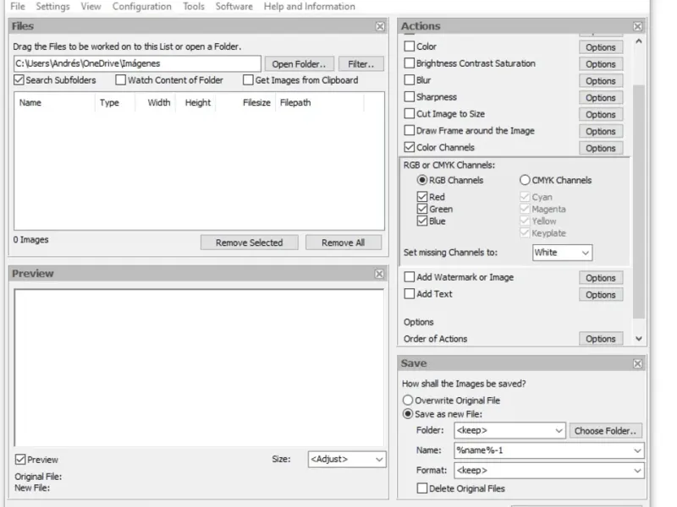Sort files by the Filesize column header
The width and height of the screenshot is (677, 507).
[x=256, y=103]
